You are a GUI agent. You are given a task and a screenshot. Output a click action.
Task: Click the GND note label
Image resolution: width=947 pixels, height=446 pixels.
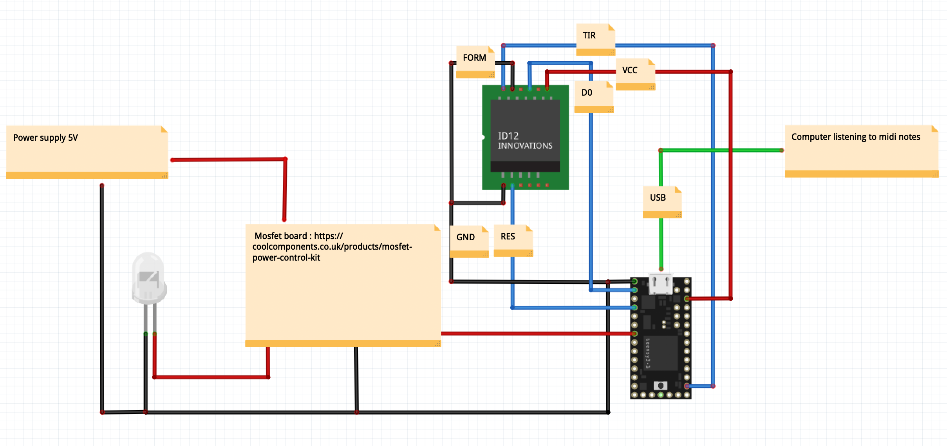click(468, 238)
